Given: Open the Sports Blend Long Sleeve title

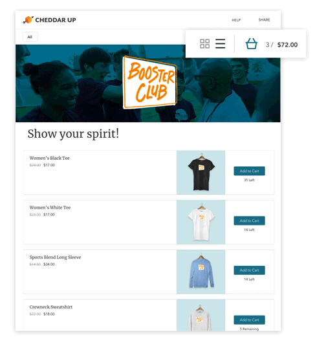Looking at the screenshot, I should pos(55,257).
